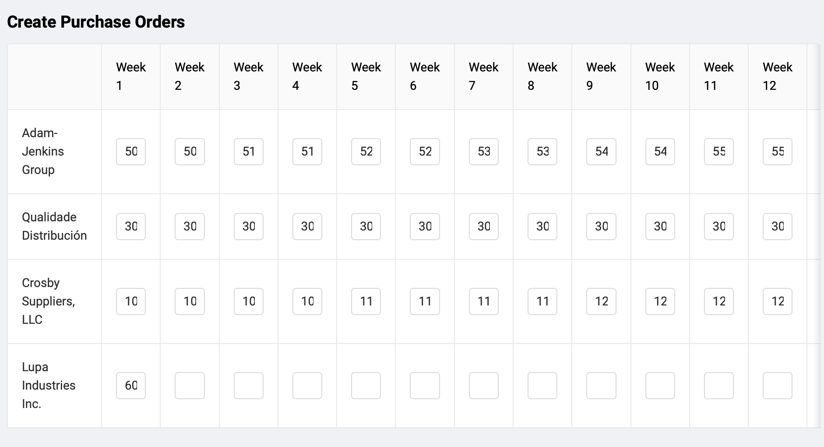Click the Week 1 column header
This screenshot has width=824, height=447.
coord(130,76)
